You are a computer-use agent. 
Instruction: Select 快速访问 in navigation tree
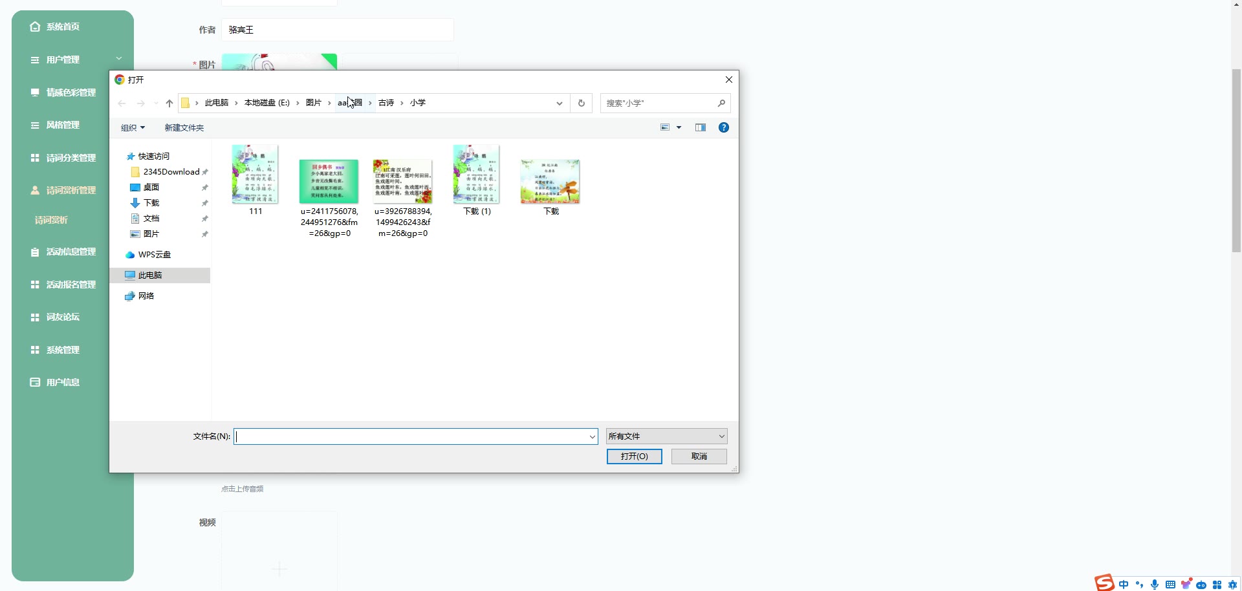click(153, 156)
